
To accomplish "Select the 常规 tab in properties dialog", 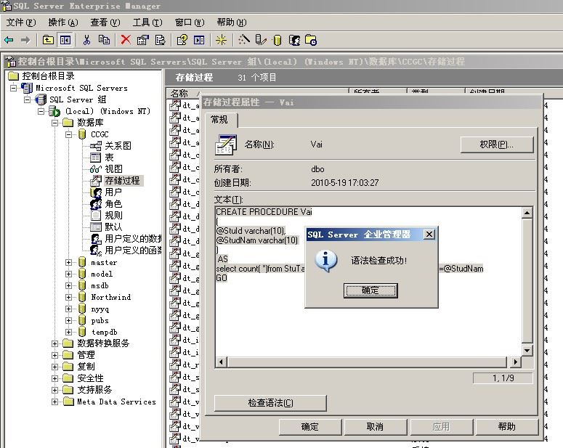I will click(x=219, y=120).
